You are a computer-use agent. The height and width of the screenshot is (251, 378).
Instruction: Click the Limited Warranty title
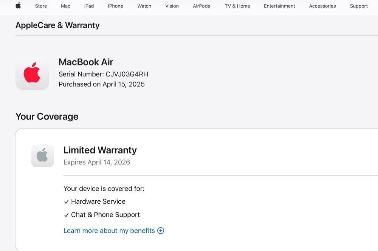click(x=100, y=150)
